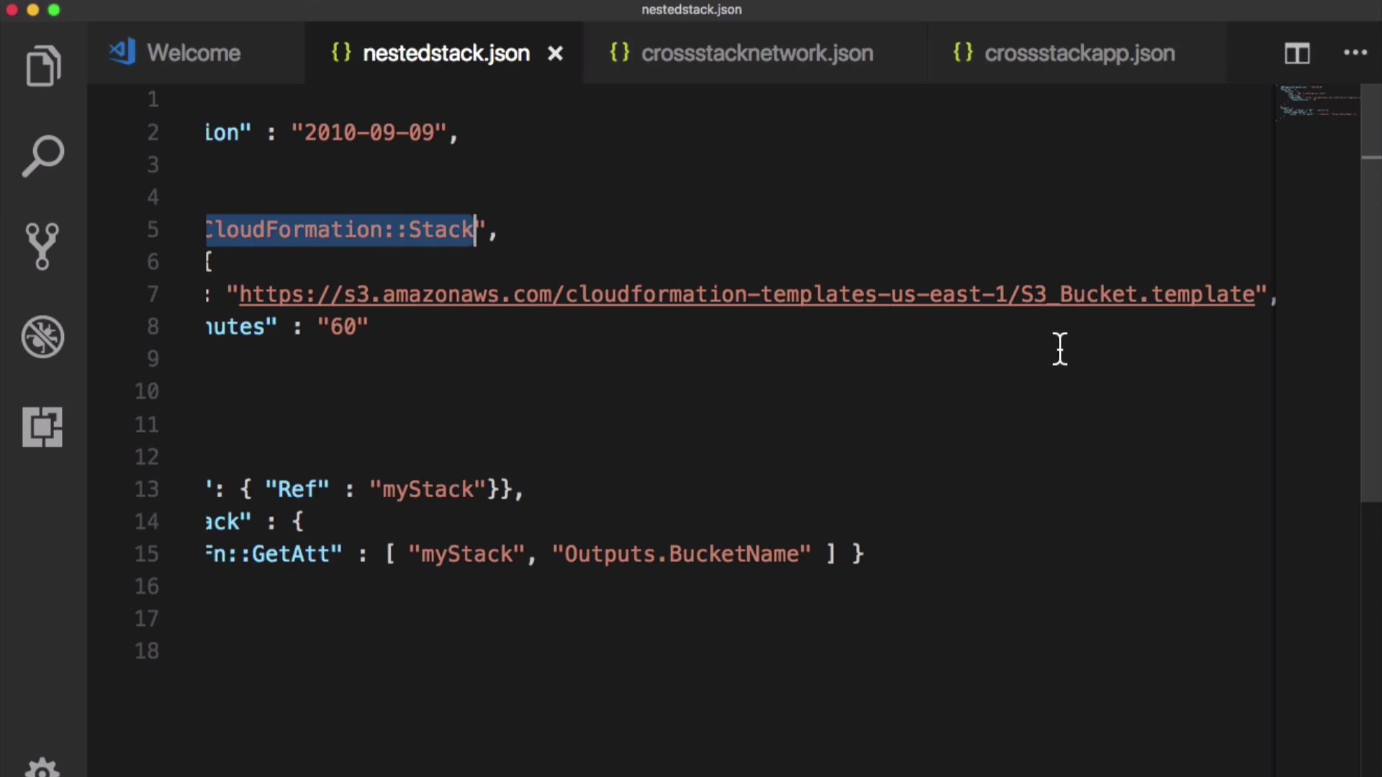1382x777 pixels.
Task: Click line number 10 in gutter
Action: [x=147, y=391]
